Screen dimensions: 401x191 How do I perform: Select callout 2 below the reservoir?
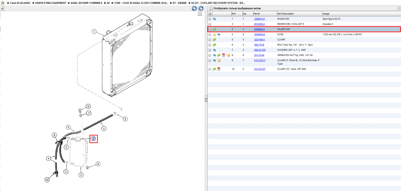point(81,175)
